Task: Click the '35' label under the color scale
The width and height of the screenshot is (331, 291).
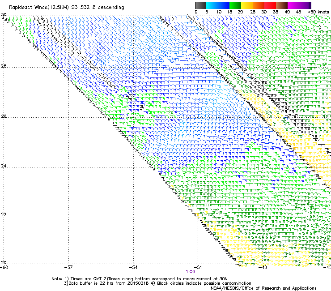Action: [x=276, y=12]
